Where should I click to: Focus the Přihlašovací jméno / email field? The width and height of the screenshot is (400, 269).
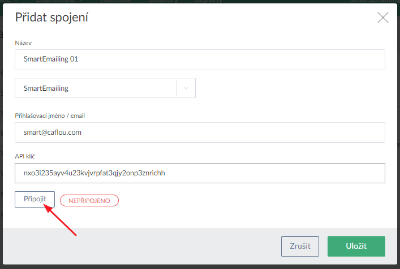(x=200, y=133)
